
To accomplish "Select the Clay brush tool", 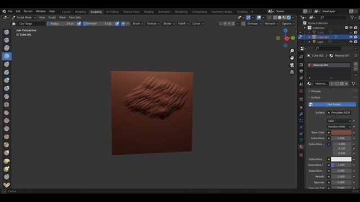I will point(7,48).
